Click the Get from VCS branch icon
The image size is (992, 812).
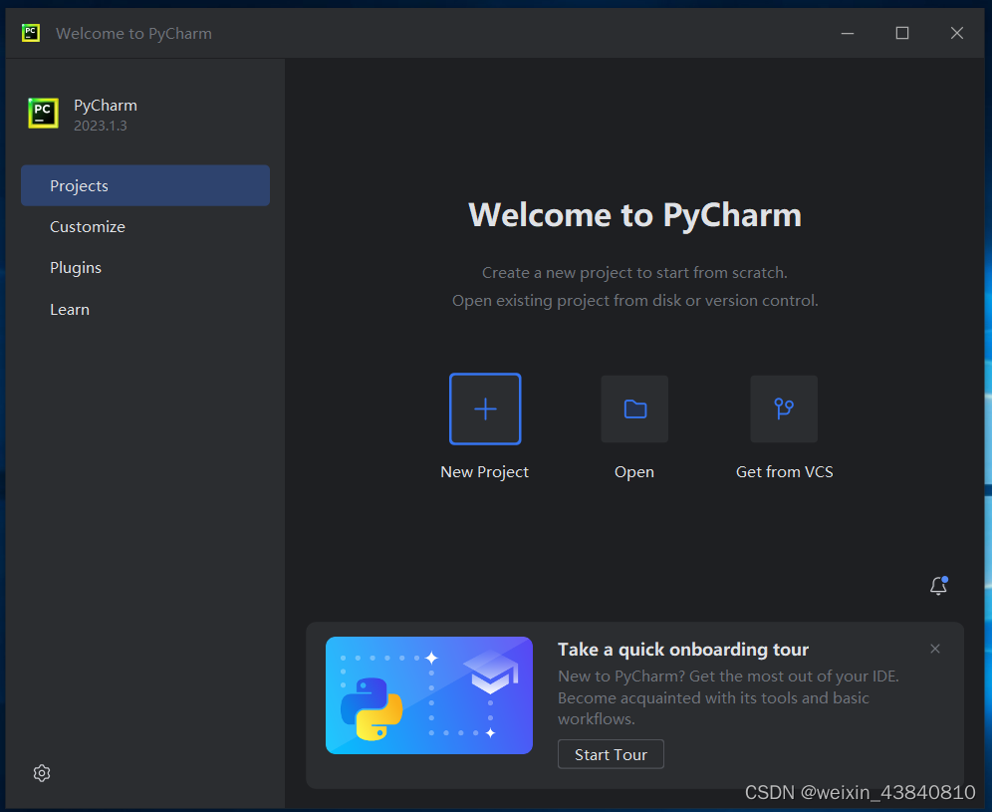784,408
